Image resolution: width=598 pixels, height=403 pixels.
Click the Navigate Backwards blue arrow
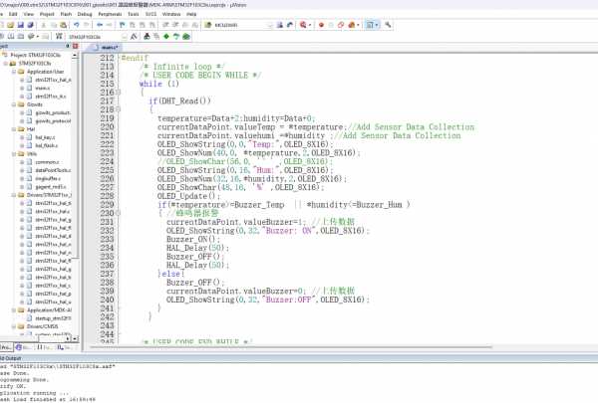pos(100,25)
